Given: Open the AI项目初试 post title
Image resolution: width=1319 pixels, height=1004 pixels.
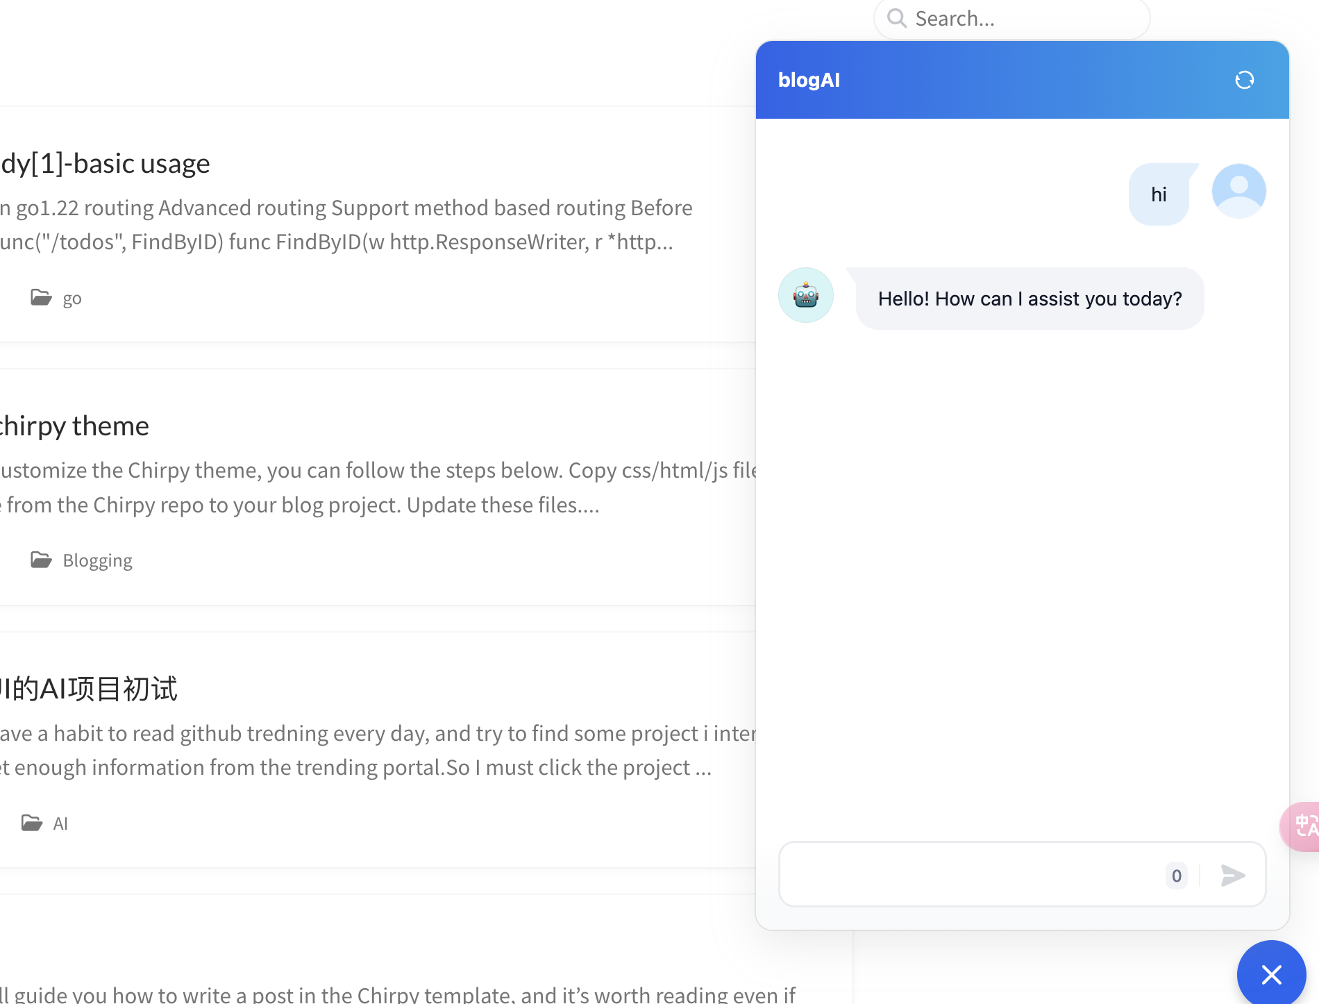Looking at the screenshot, I should click(90, 689).
